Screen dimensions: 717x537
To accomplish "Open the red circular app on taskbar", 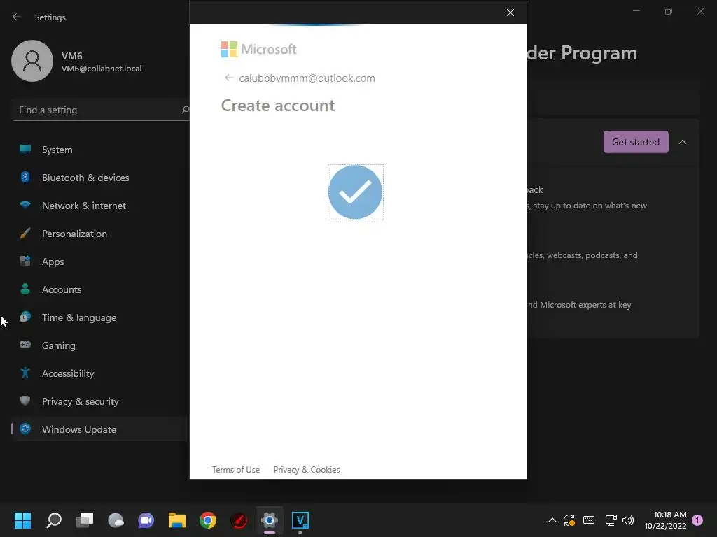I will 239,520.
